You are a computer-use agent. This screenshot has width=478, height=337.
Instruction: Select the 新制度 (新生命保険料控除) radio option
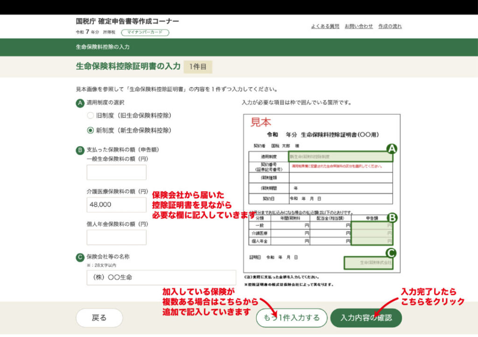coord(91,131)
